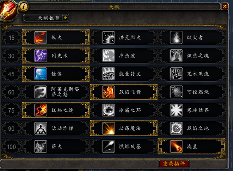Open the 天赋推荐 dropdown arrow
Viewport: 233px width, 171px height.
pyautogui.click(x=65, y=18)
